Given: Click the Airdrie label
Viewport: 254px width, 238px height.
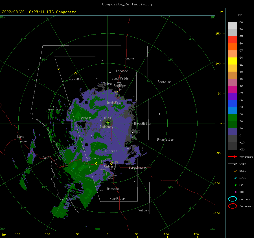Looking at the screenshot, I should click(111, 151).
